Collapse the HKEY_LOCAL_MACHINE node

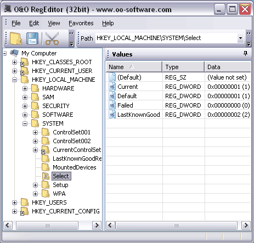pyautogui.click(x=14, y=80)
